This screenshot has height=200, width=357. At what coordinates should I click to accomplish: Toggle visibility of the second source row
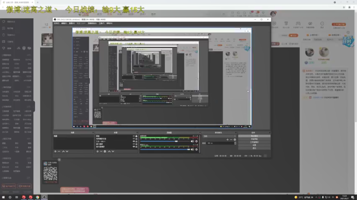pyautogui.click(x=133, y=139)
